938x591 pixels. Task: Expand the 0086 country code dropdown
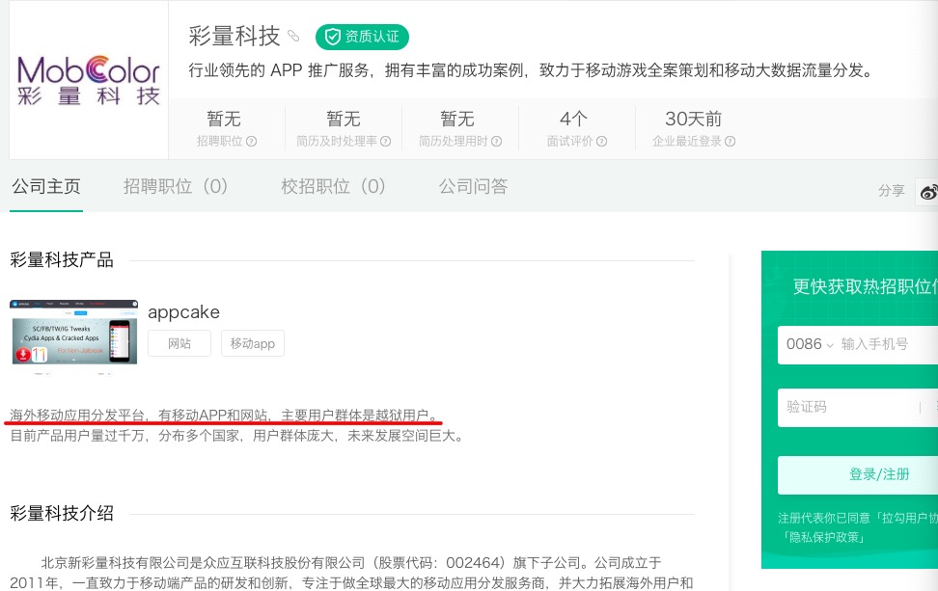[x=809, y=344]
